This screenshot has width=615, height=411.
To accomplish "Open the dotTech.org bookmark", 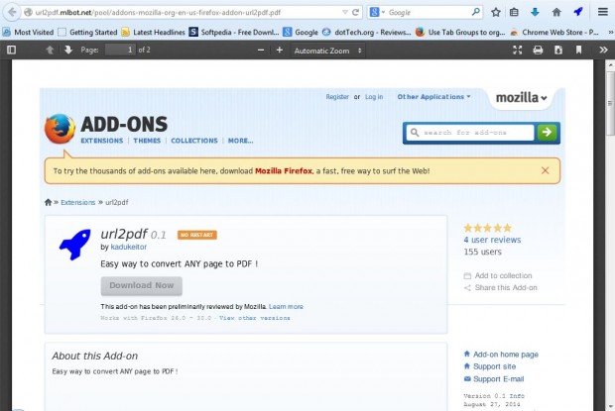I will click(367, 32).
